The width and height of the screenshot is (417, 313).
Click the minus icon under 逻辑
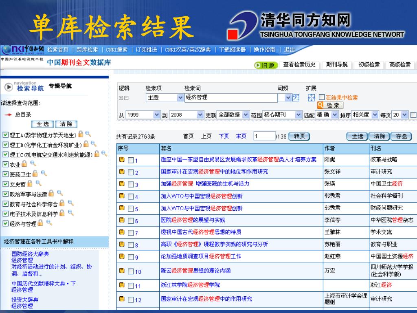[x=126, y=98]
